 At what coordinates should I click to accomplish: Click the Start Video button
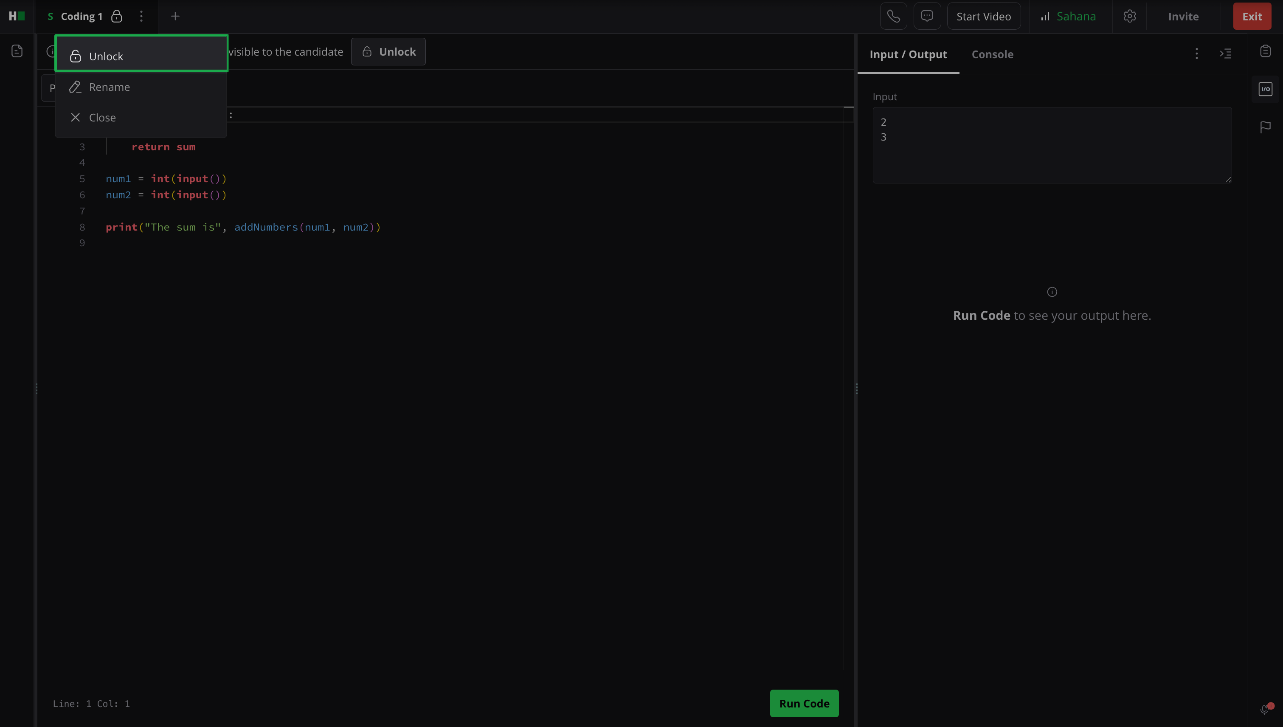983,17
